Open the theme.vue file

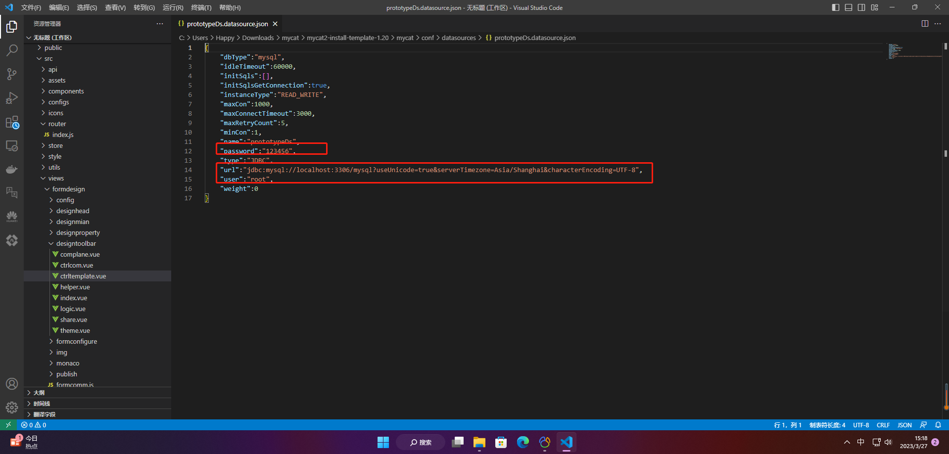pos(75,330)
